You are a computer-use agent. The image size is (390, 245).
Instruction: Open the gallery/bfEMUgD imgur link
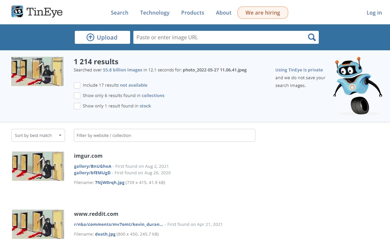click(92, 173)
